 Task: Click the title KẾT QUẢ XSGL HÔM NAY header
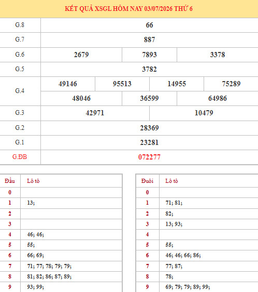[x=128, y=9]
